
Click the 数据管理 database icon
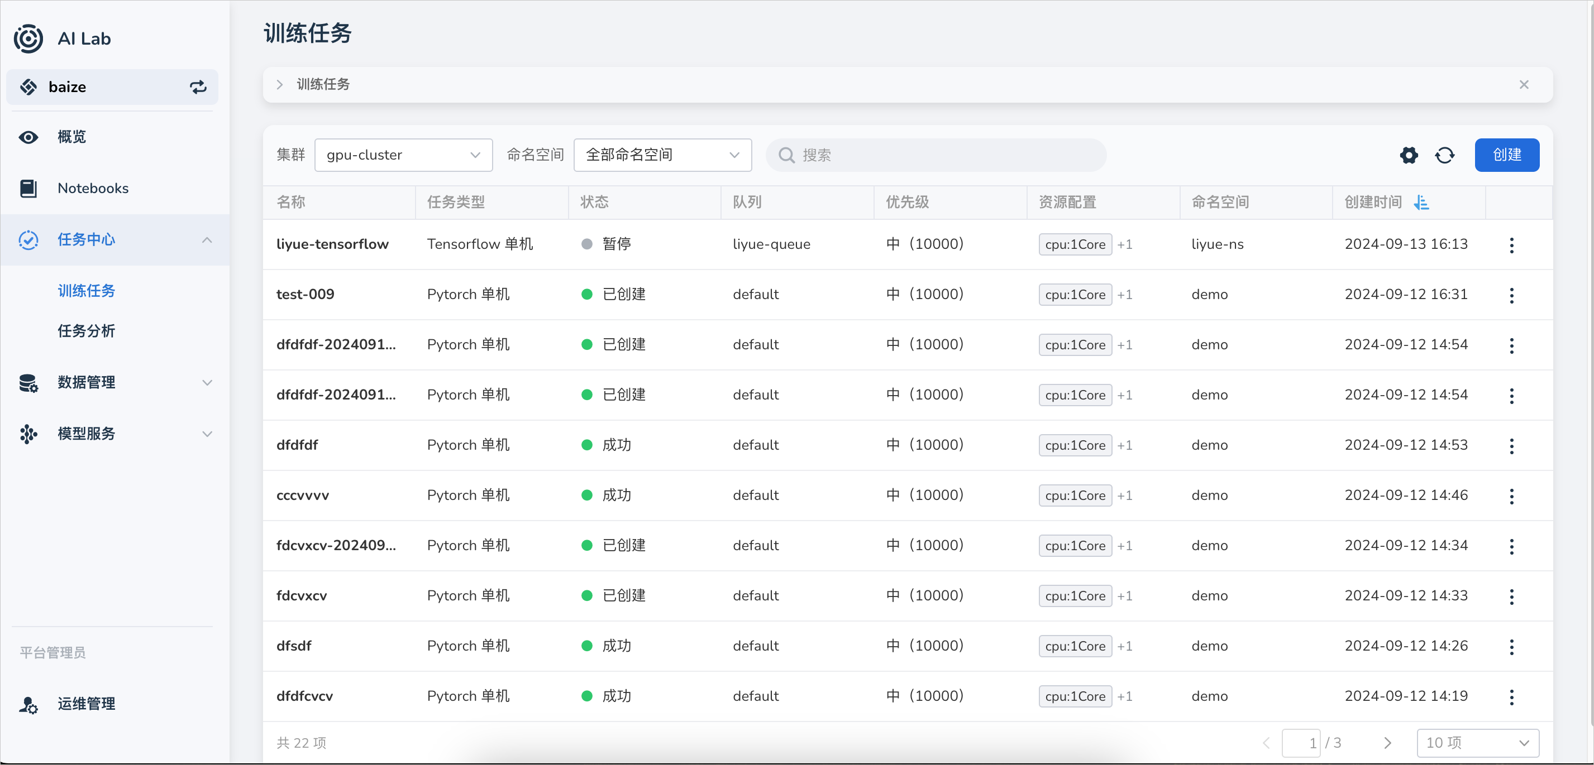pyautogui.click(x=28, y=383)
